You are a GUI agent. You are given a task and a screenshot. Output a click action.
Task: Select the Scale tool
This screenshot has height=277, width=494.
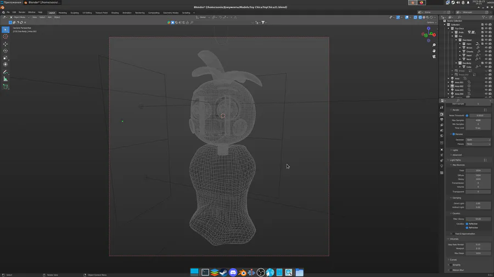coord(5,58)
